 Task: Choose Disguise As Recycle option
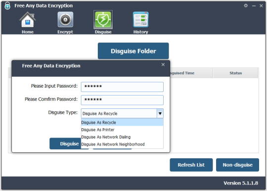click(122, 122)
